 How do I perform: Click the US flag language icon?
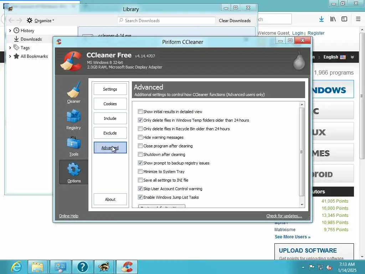point(343,57)
